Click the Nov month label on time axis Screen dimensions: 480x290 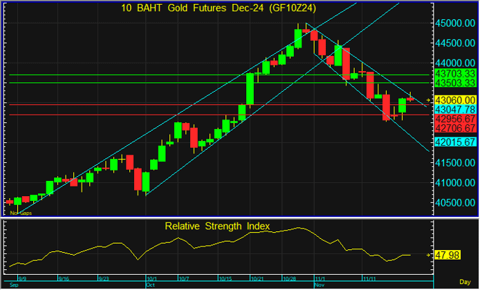pos(320,284)
